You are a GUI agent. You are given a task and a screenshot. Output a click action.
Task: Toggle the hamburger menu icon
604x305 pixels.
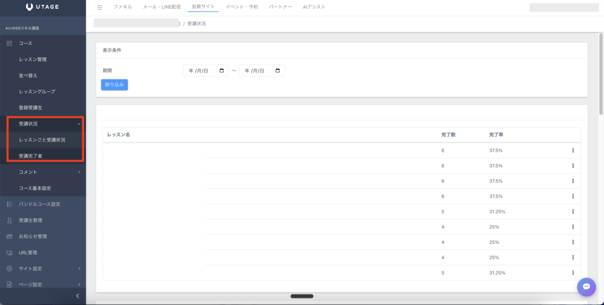pyautogui.click(x=99, y=7)
